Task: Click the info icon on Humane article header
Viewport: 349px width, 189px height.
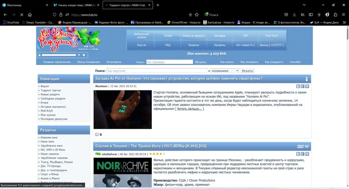Action: pyautogui.click(x=307, y=79)
